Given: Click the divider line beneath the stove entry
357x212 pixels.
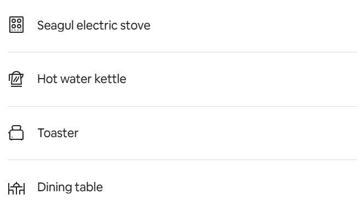Looking at the screenshot, I should coord(182,52).
